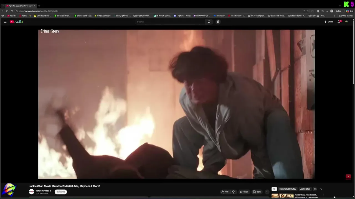355x199 pixels.
Task: Save video to a playlist
Action: click(x=257, y=192)
